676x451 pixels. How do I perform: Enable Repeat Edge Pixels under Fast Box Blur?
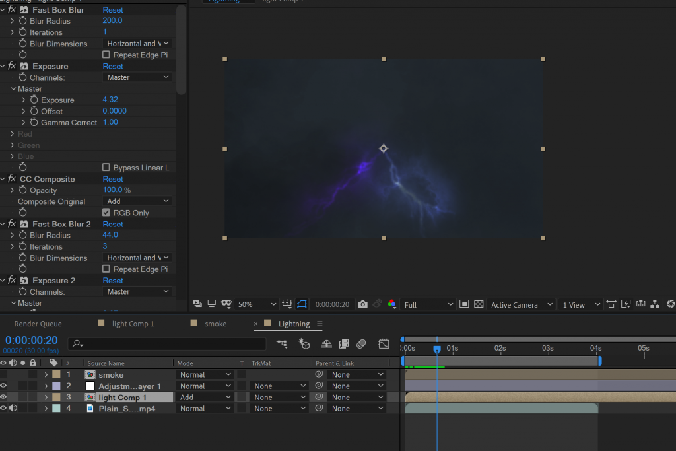pyautogui.click(x=106, y=55)
